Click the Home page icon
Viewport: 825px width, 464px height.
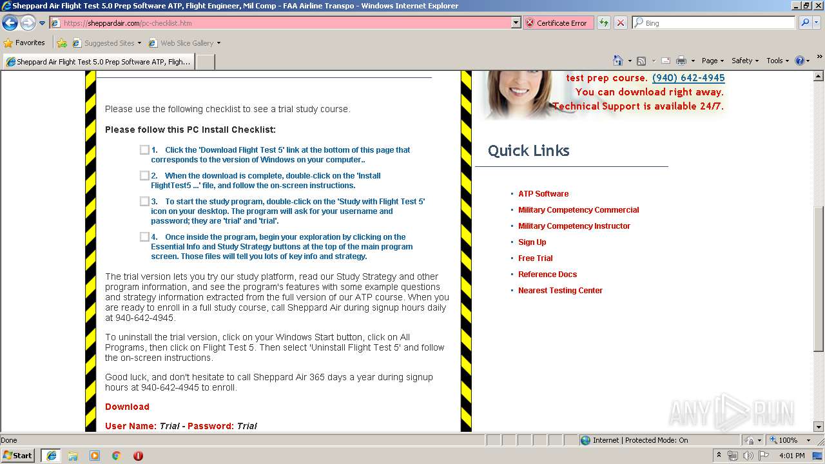pos(618,61)
